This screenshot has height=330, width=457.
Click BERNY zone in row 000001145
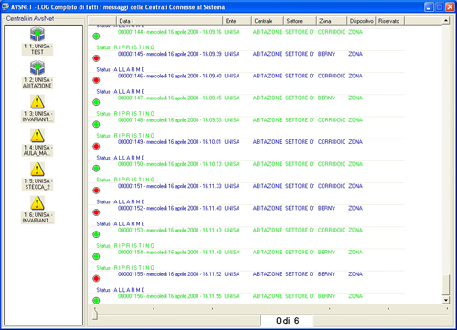[326, 54]
